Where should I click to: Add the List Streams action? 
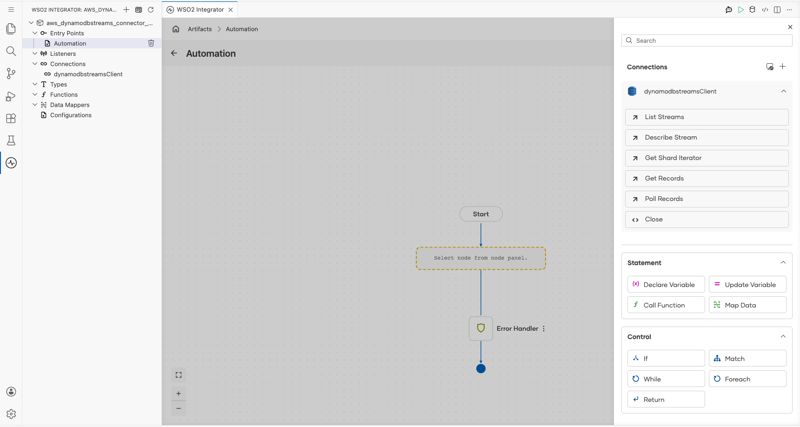pyautogui.click(x=707, y=117)
